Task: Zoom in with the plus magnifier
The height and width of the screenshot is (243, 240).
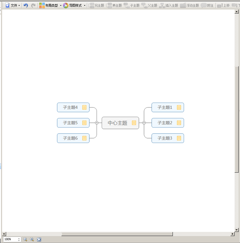Action: click(32, 239)
